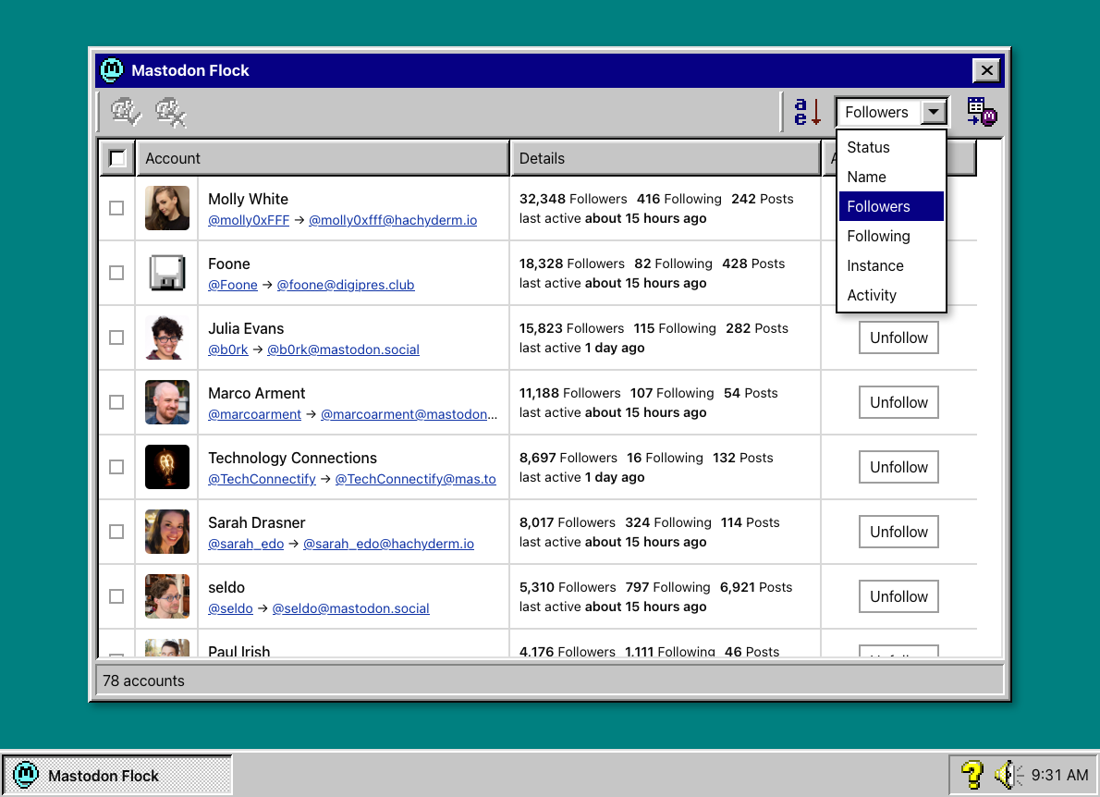
Task: Open the @TechConnectify Twitter link
Action: tap(262, 479)
